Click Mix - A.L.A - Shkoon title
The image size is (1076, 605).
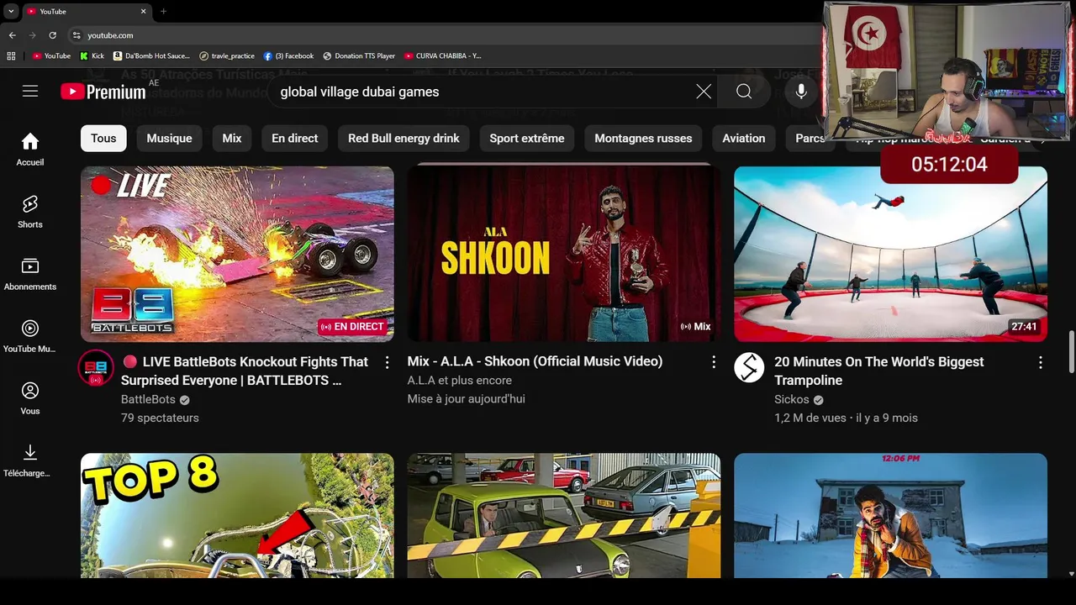coord(535,361)
